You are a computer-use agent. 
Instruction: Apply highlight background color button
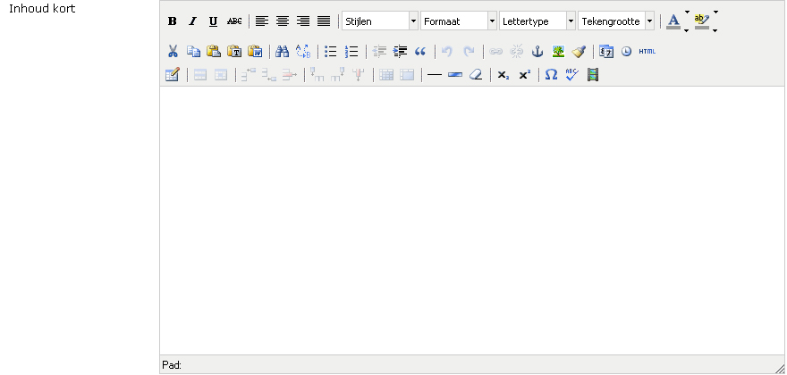tap(702, 21)
